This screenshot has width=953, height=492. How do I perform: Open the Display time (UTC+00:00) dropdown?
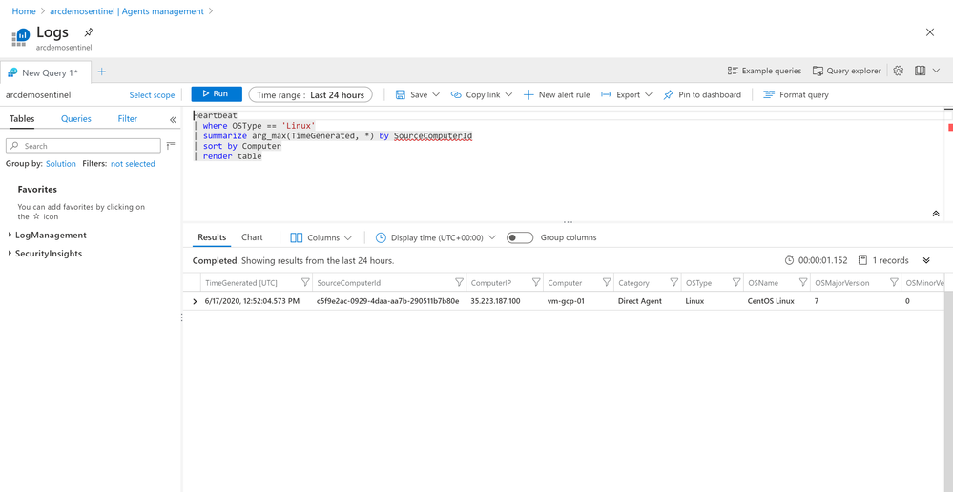pyautogui.click(x=436, y=238)
